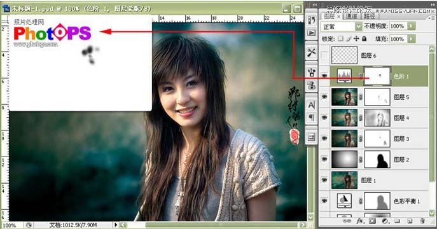Click the create new layer icon
The width and height of the screenshot is (437, 229).
(x=410, y=221)
